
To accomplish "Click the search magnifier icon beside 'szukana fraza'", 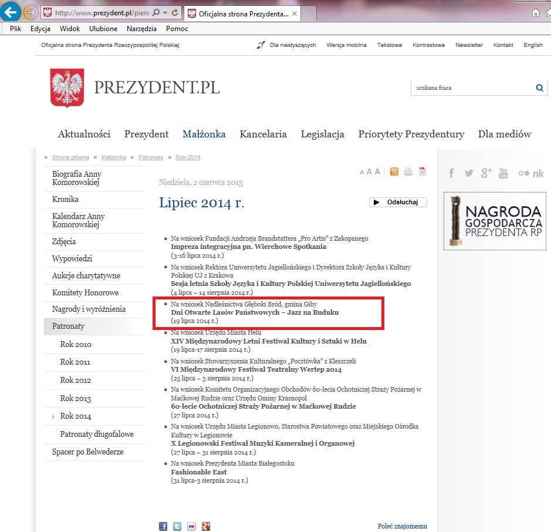I will click(x=539, y=88).
